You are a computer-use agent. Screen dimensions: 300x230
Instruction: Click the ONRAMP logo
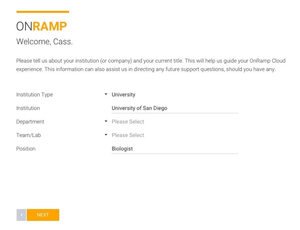coord(41,26)
